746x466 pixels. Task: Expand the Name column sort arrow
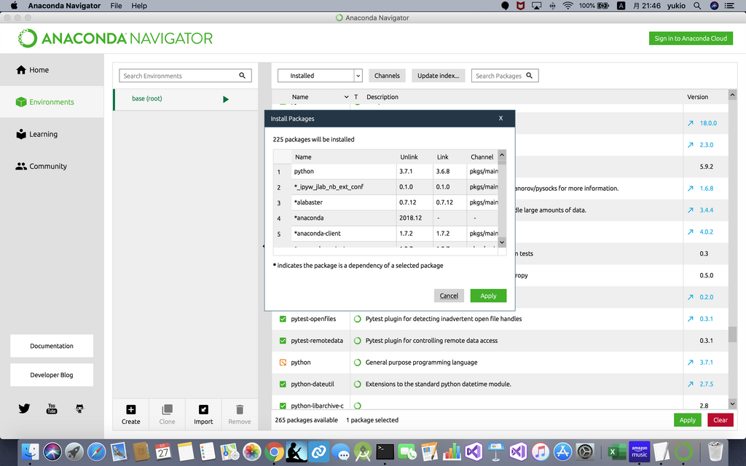[346, 97]
